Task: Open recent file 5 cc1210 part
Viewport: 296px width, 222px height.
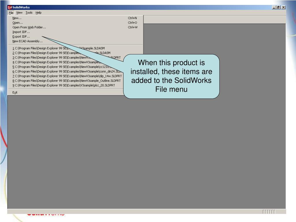Action: click(66, 67)
